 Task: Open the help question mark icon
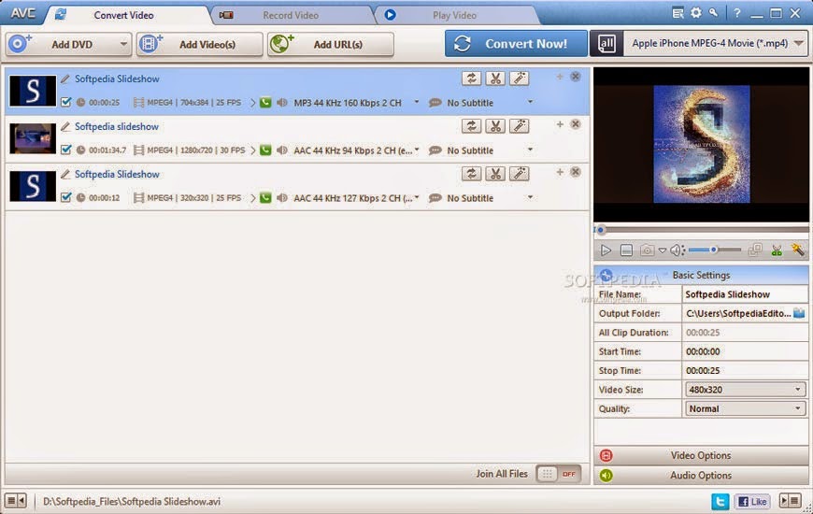coord(736,13)
